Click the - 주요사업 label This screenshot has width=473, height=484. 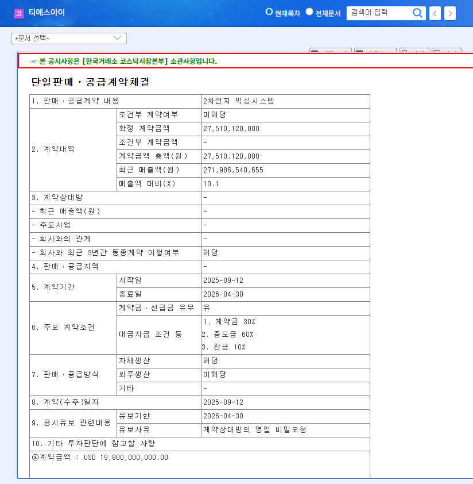point(51,225)
